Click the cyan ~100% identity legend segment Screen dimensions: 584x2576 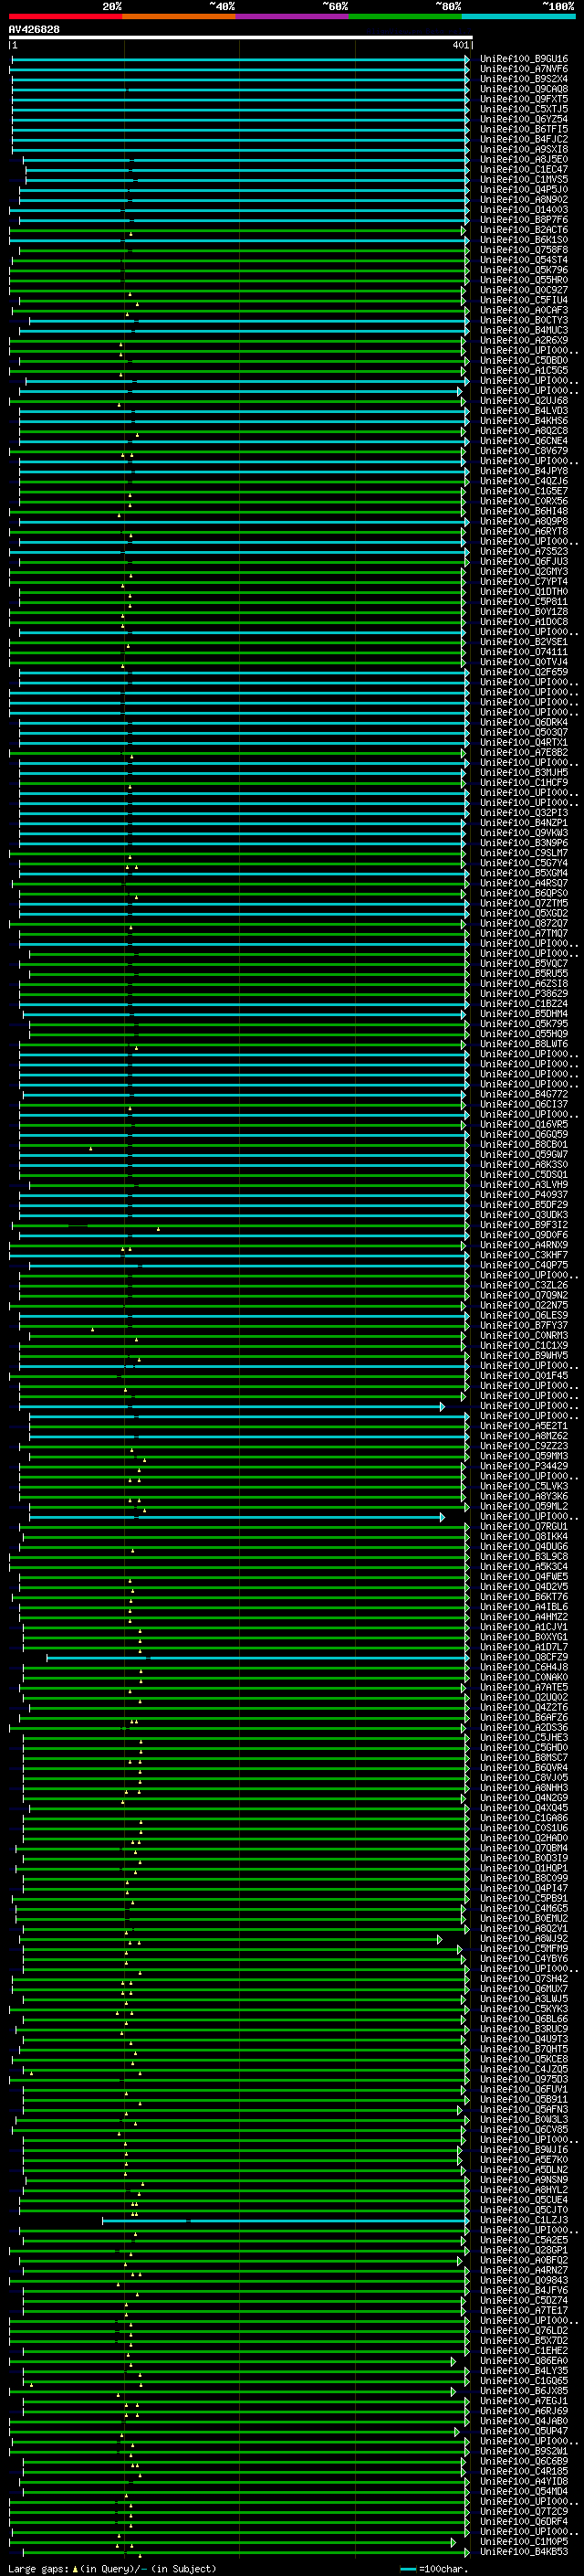(518, 16)
